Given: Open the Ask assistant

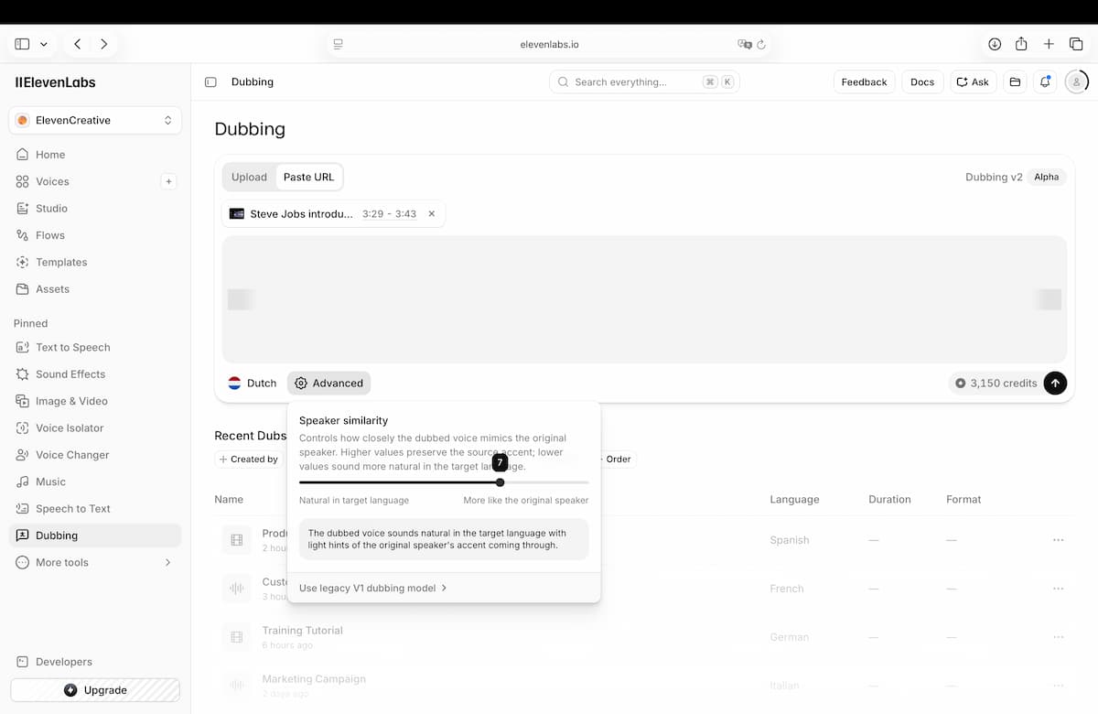Looking at the screenshot, I should [973, 81].
